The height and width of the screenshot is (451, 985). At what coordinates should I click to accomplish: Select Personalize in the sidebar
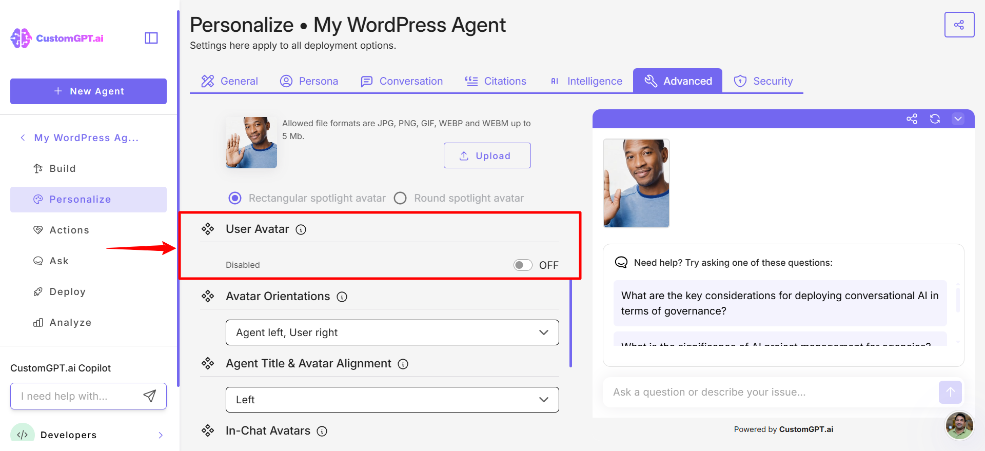(88, 200)
